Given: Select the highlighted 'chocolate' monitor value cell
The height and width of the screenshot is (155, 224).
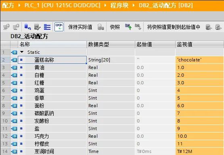Looking at the screenshot, I should click(199, 60).
